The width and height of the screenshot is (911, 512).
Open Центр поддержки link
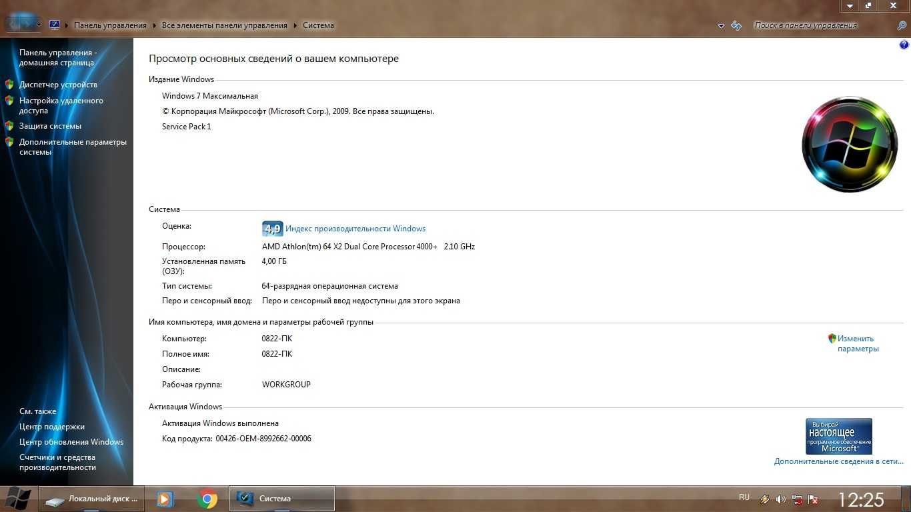(x=52, y=427)
